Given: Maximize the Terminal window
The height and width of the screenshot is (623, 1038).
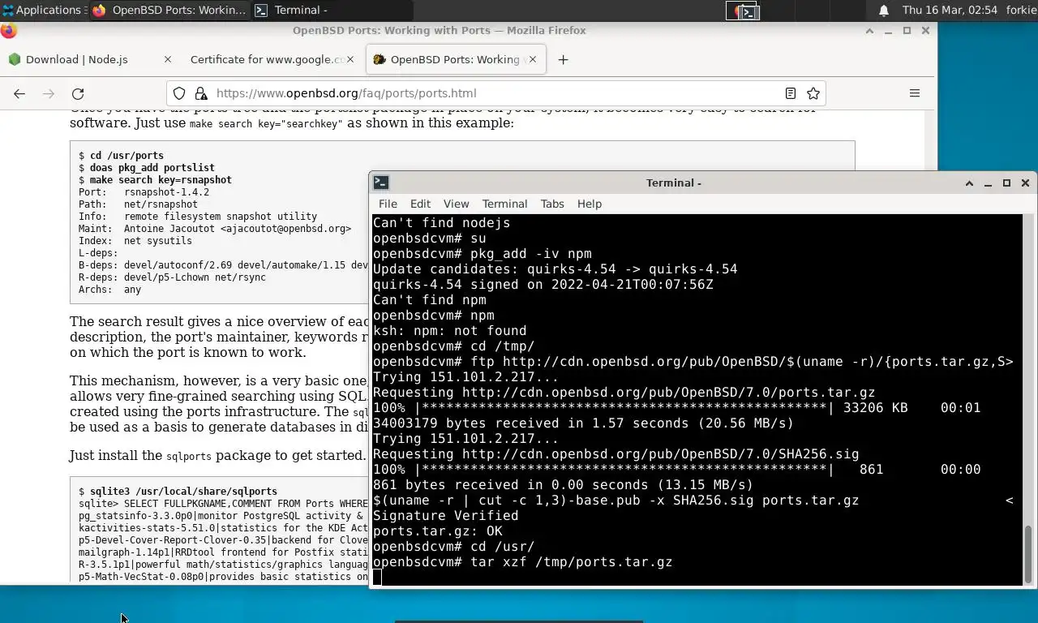Looking at the screenshot, I should (1006, 183).
